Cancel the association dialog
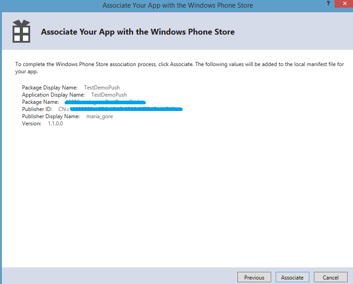Viewport: 353px width, 284px height. (331, 277)
